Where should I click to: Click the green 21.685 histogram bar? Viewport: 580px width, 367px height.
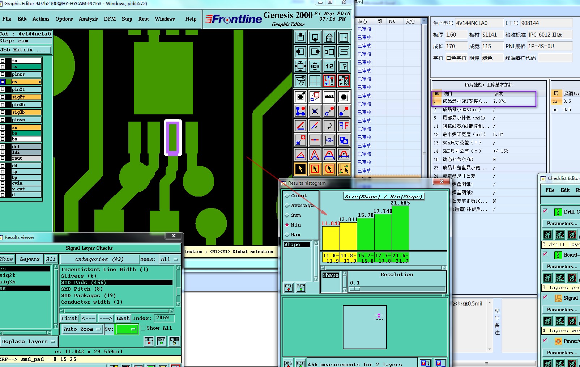401,228
